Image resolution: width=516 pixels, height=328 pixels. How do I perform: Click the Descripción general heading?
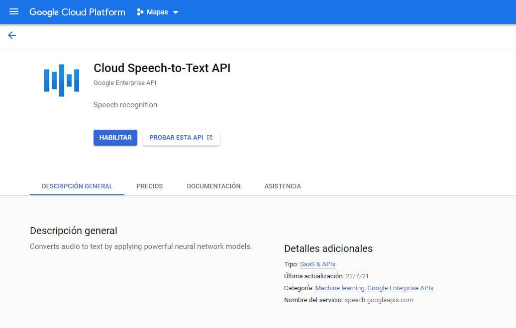tap(73, 231)
